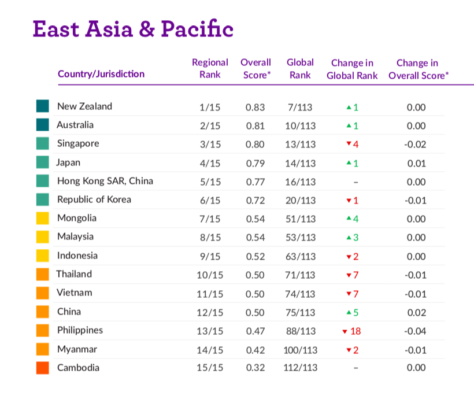Click global rank '74/113' for Vietnam
Screen dimensions: 474x414
pyautogui.click(x=300, y=294)
